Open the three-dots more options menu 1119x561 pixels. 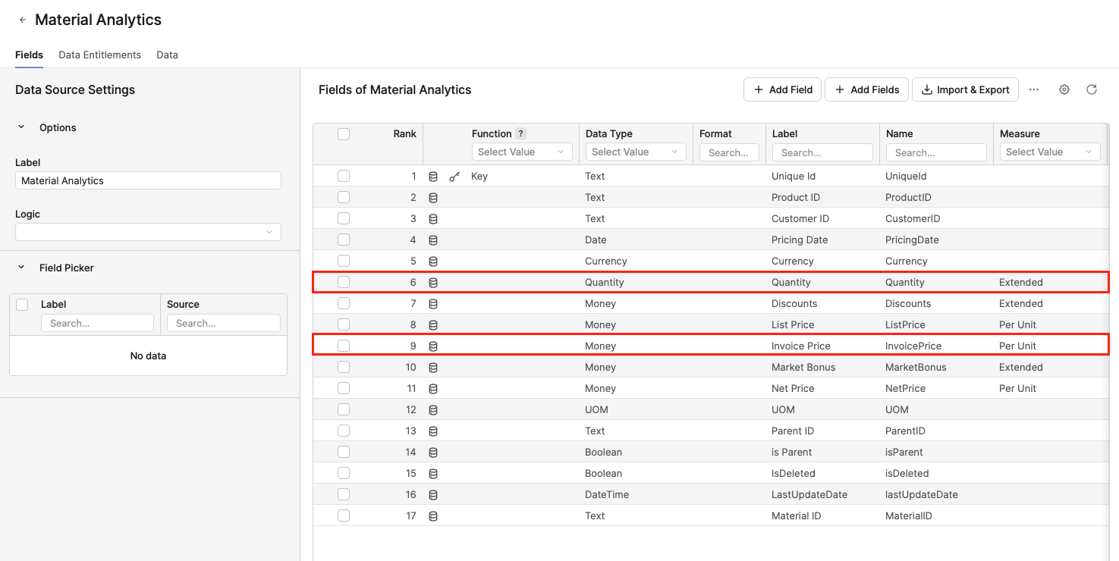click(x=1034, y=89)
